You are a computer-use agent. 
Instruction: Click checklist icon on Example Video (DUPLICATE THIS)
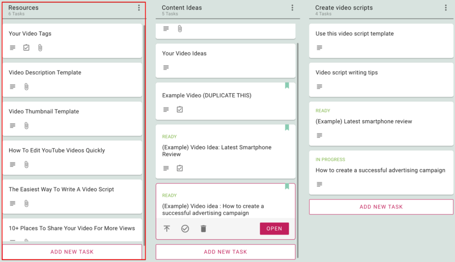(180, 109)
